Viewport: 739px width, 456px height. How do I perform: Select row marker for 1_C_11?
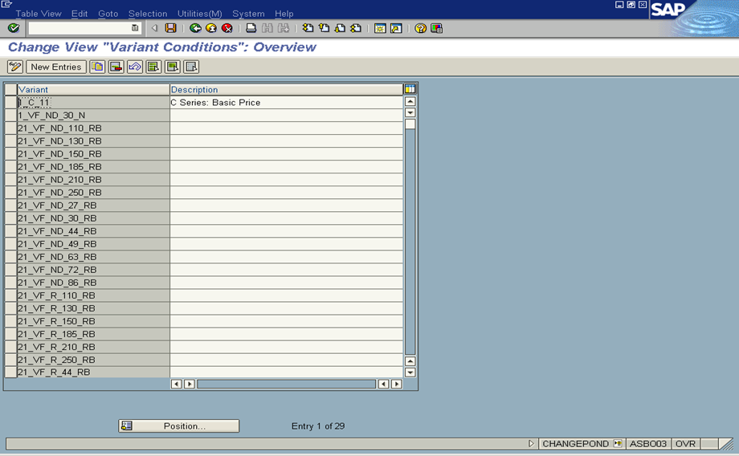pos(10,102)
